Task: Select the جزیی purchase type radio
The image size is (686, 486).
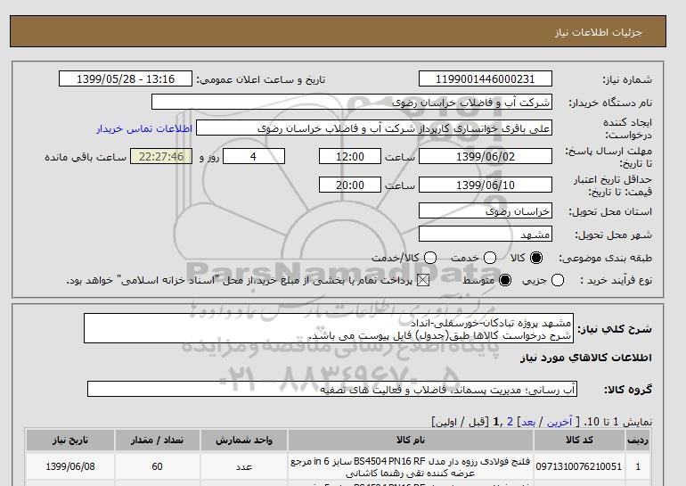Action: click(558, 280)
